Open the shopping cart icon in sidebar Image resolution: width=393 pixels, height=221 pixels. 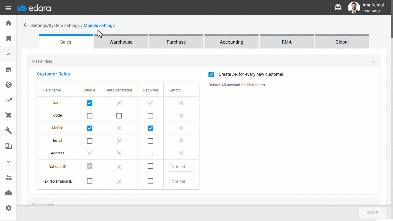point(9,115)
